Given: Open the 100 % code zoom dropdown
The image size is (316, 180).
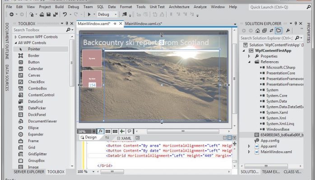Looking at the screenshot, I should 93,172.
